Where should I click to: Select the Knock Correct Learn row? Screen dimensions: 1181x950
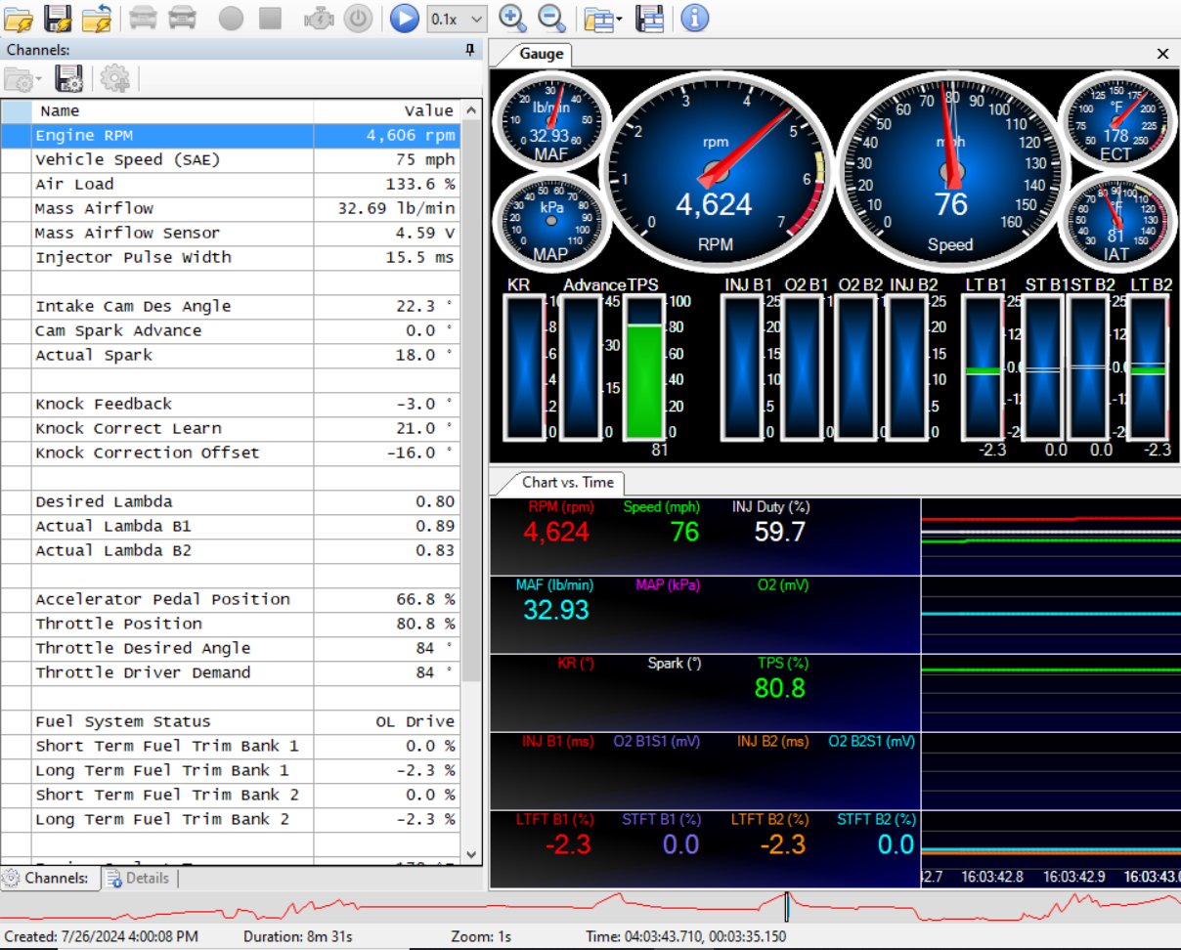pyautogui.click(x=231, y=429)
